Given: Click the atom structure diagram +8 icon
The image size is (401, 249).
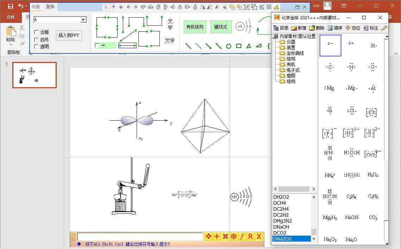Looking at the screenshot, I should (x=244, y=26).
